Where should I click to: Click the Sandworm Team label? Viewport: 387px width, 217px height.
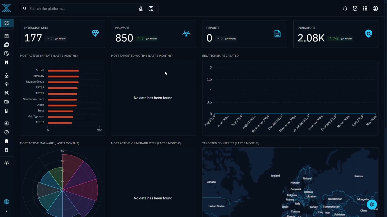(x=34, y=99)
